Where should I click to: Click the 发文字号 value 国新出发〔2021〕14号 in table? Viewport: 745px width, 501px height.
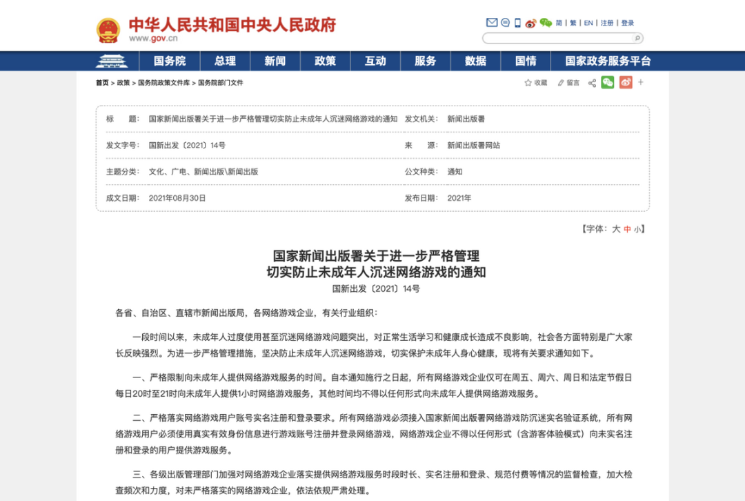[187, 146]
